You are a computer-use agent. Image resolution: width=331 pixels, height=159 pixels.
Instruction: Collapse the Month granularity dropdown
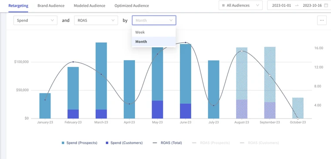[x=154, y=20]
